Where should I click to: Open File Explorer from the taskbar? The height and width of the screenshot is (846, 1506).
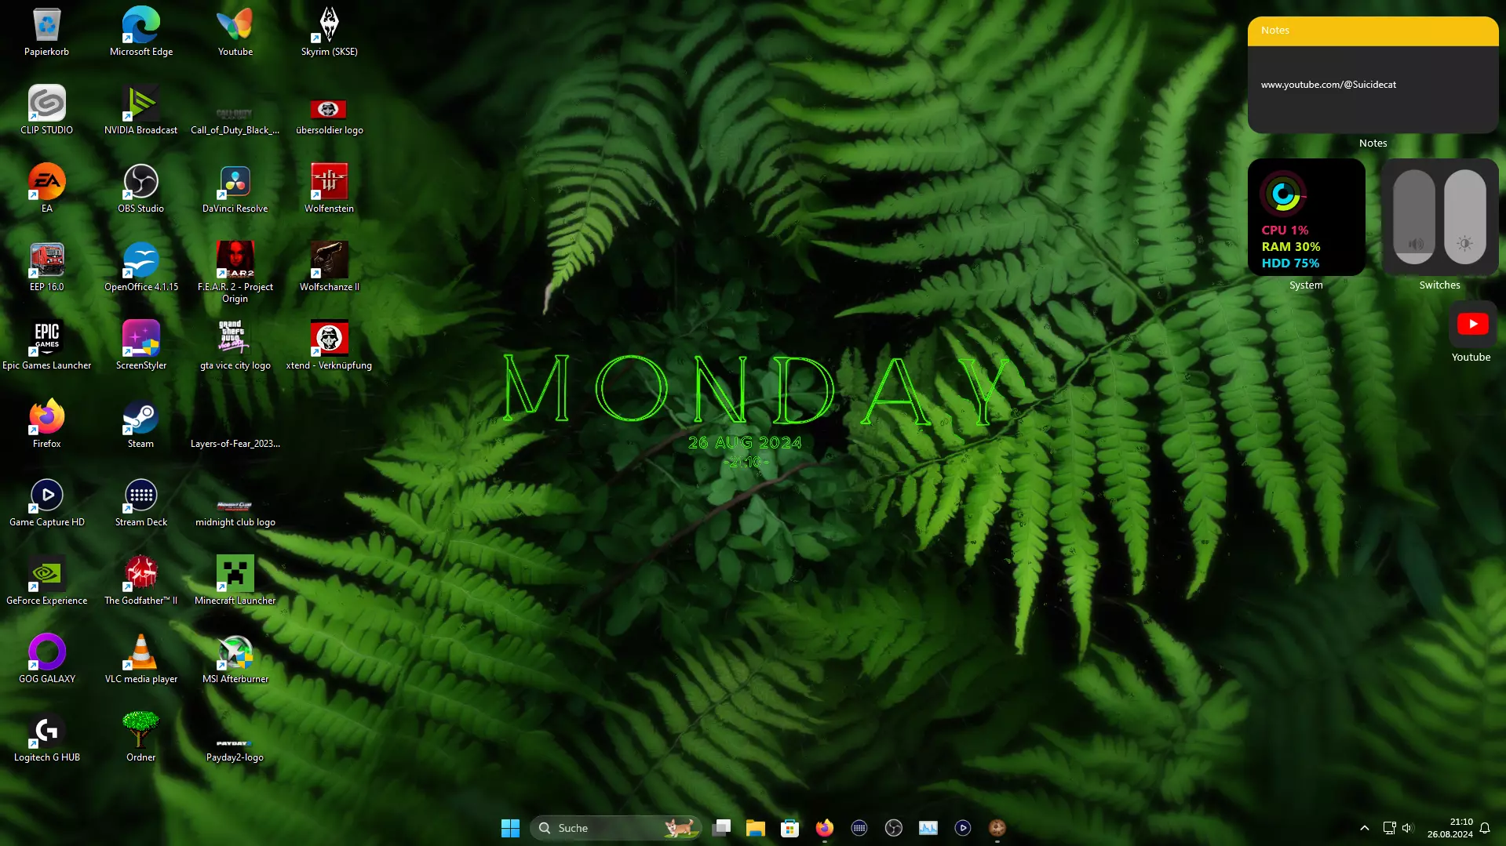click(x=756, y=828)
